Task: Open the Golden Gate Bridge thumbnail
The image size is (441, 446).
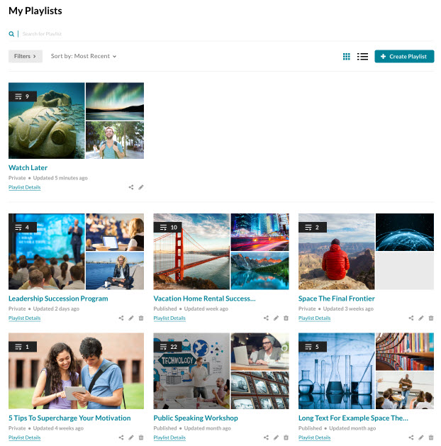Action: 191,252
